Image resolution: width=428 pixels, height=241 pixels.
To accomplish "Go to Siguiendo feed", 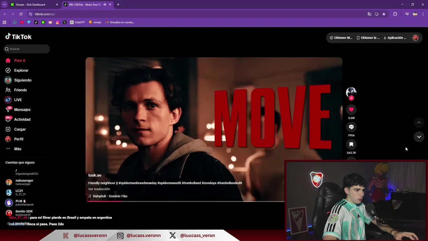I will point(18,80).
